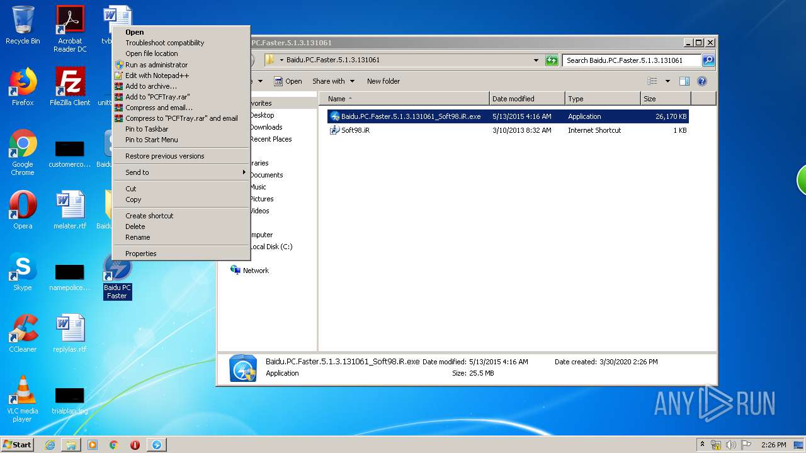
Task: Show hidden system tray icons
Action: (702, 445)
